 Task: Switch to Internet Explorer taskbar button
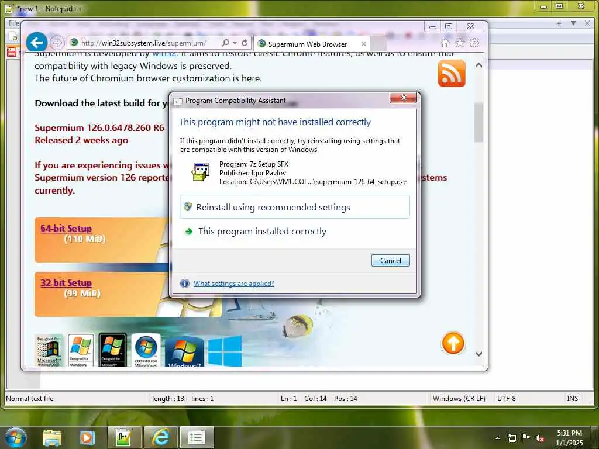(161, 437)
